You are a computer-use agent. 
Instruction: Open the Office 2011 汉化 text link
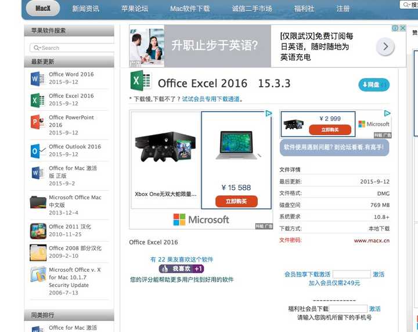[x=70, y=227]
